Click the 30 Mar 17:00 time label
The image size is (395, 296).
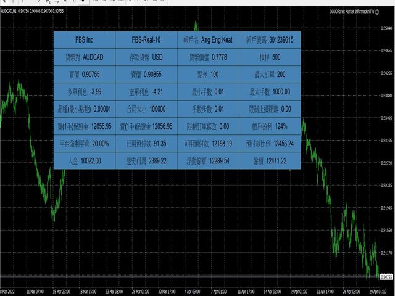167,292
